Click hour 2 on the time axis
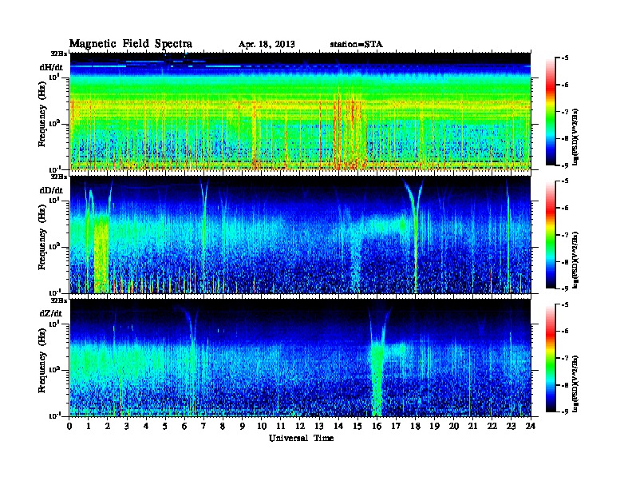 point(108,427)
